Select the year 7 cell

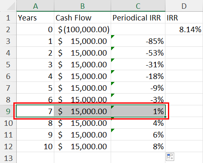(35, 111)
